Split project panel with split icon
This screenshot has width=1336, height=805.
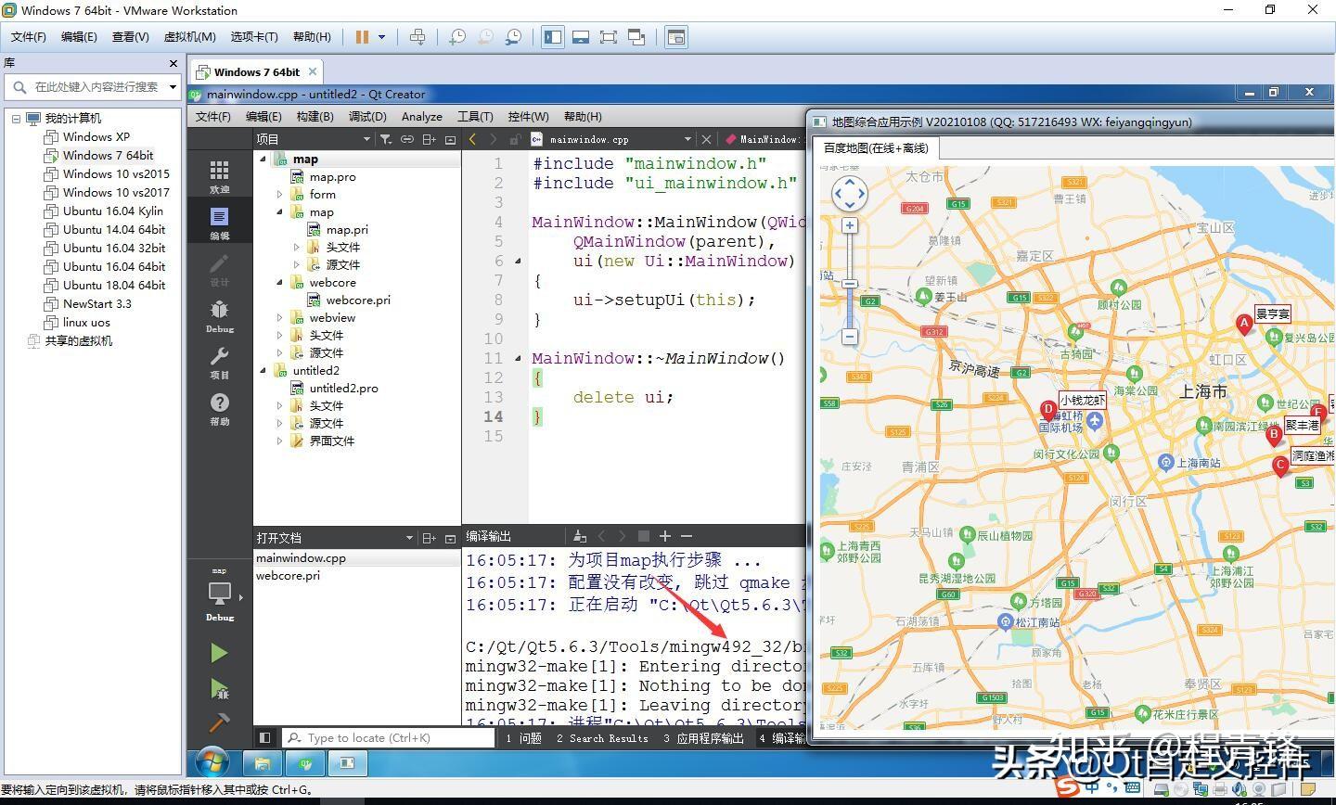(x=429, y=139)
